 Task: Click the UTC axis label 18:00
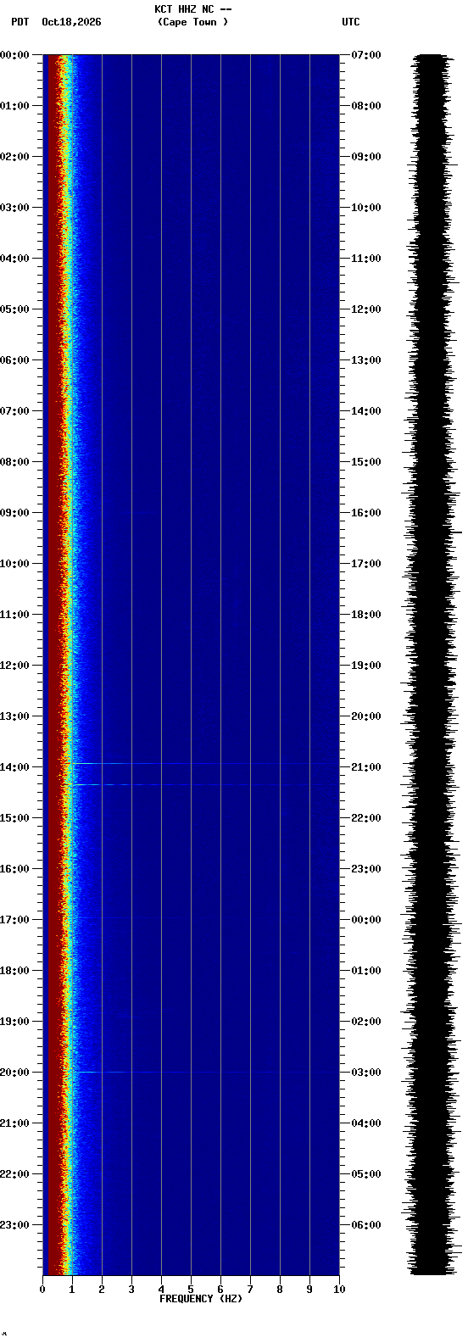coord(366,615)
